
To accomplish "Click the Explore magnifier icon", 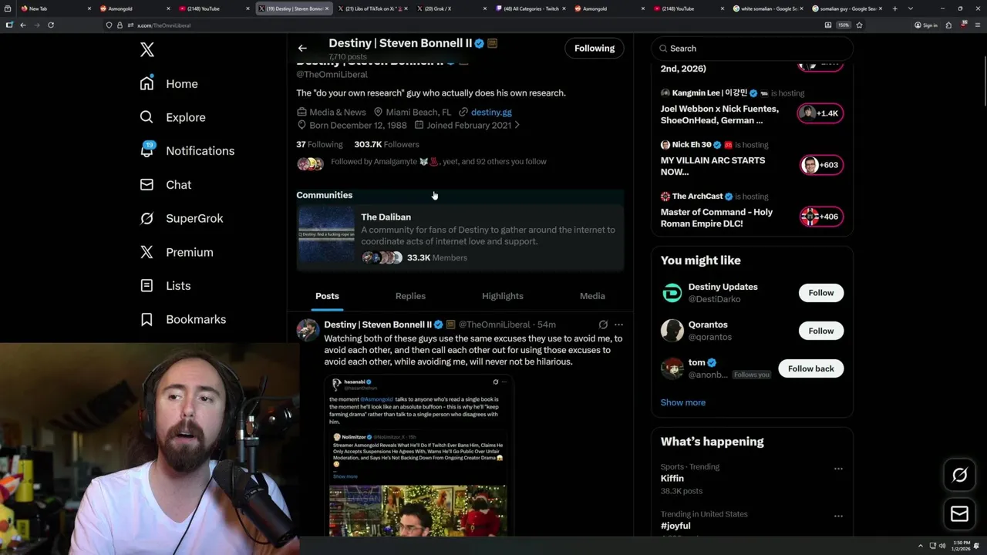I will point(147,117).
